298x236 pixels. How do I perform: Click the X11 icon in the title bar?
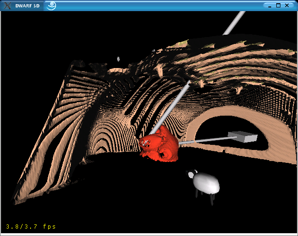pyautogui.click(x=7, y=6)
